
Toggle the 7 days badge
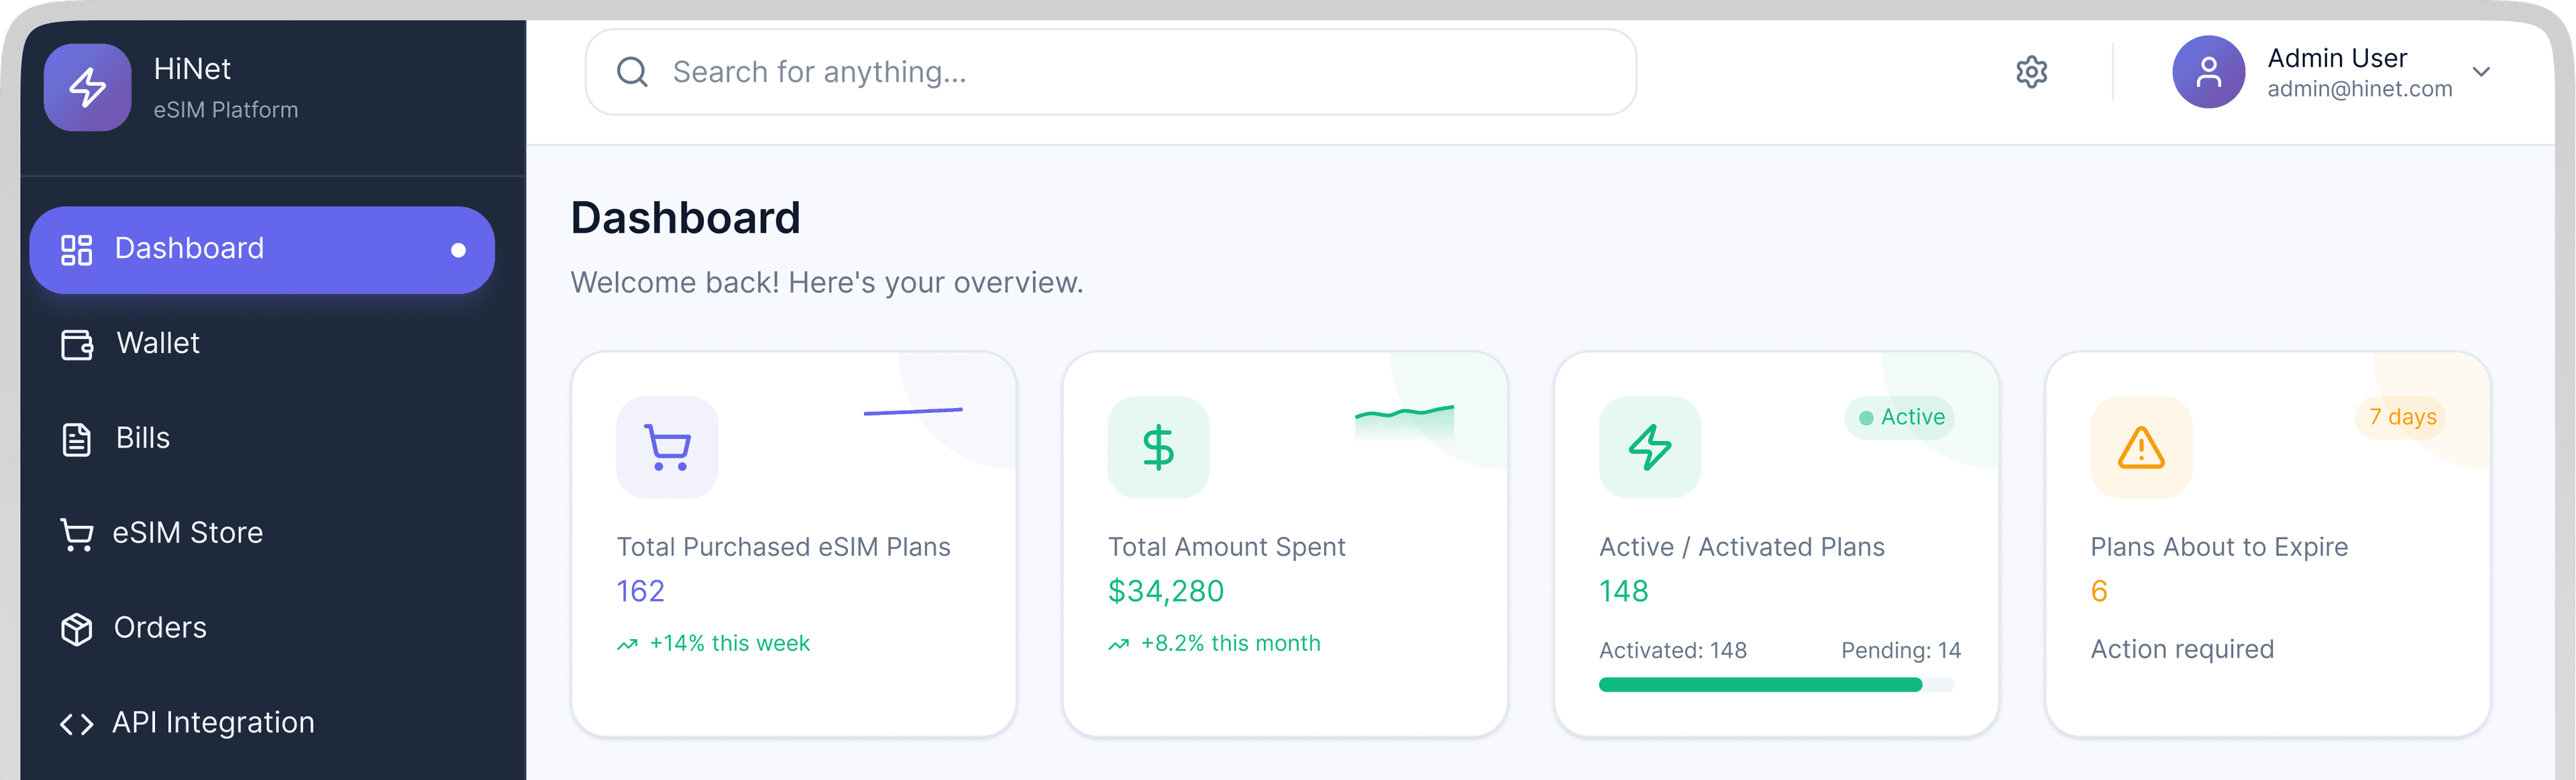[2403, 417]
